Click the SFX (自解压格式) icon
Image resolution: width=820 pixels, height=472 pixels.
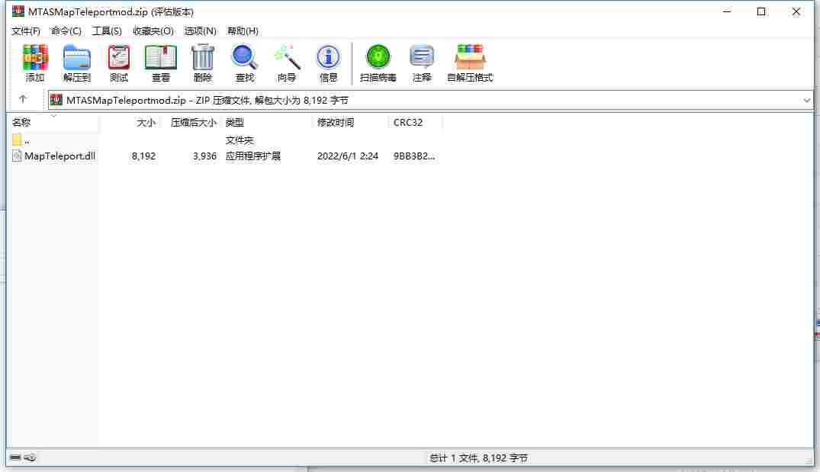[470, 63]
